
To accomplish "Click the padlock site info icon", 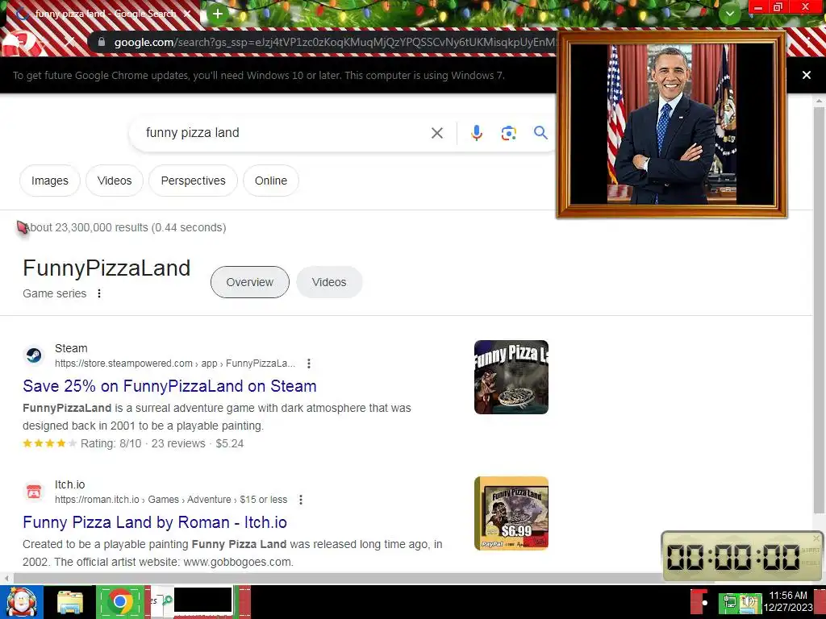I will coord(102,42).
